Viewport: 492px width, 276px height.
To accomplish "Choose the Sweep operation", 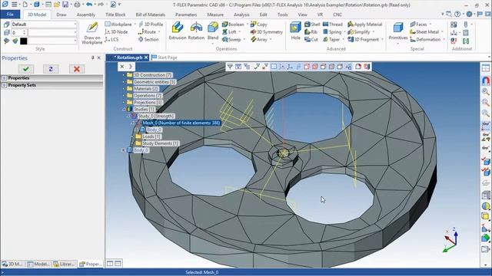I will coord(231,39).
